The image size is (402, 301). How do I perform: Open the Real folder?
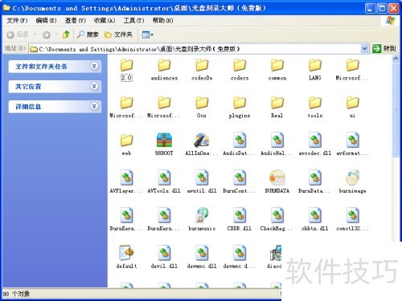(277, 108)
